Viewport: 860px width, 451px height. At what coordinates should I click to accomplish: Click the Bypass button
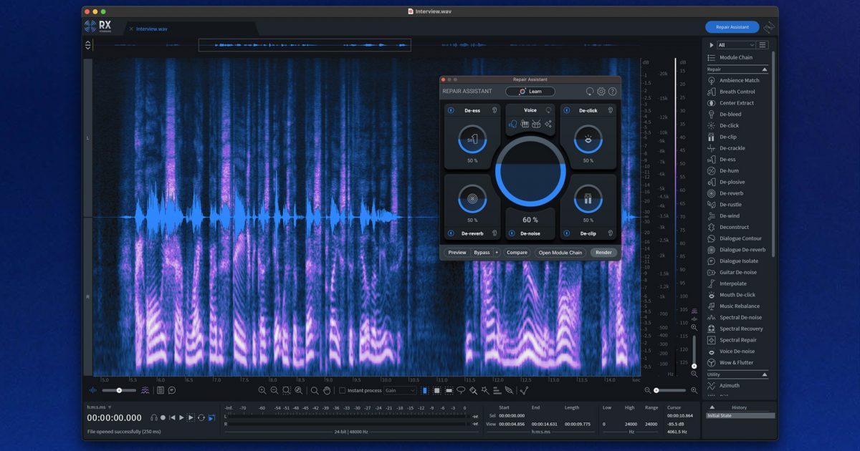point(482,253)
